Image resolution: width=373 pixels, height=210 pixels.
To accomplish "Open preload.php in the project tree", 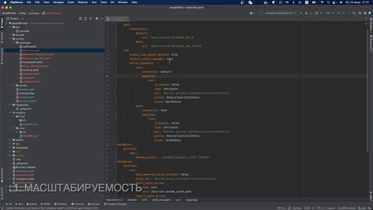I will coord(25,93).
